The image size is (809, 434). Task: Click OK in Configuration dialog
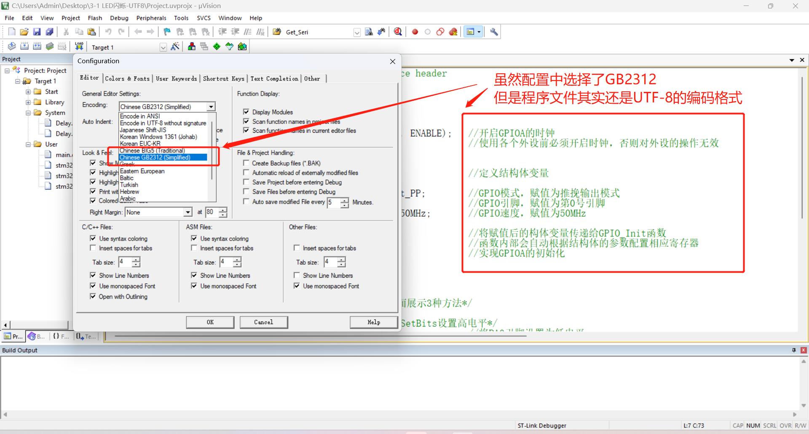tap(210, 322)
